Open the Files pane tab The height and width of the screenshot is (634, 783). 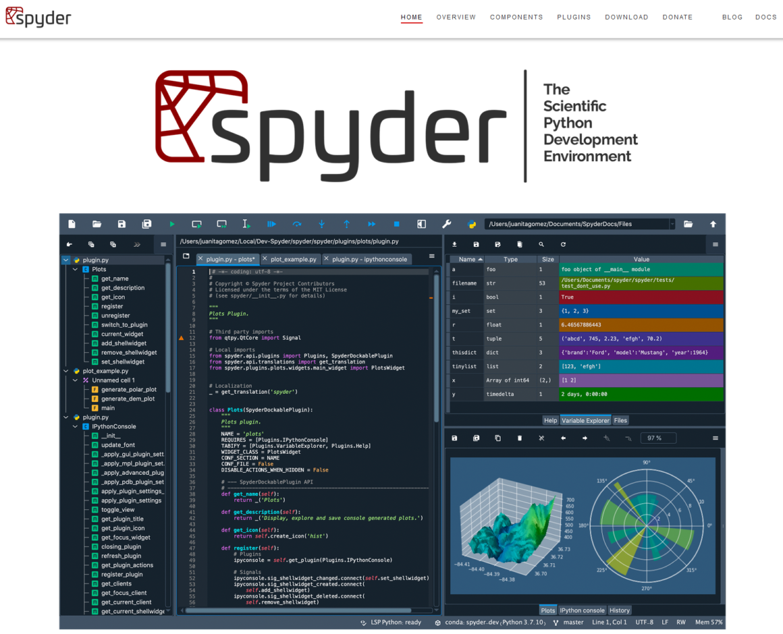click(x=620, y=420)
